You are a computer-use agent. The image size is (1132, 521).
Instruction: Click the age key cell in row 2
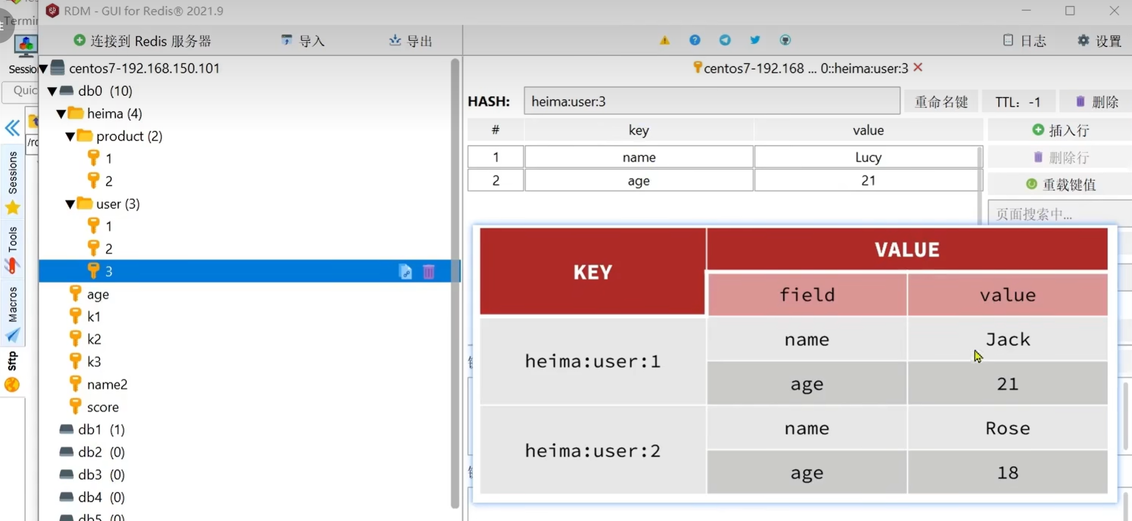click(x=639, y=180)
